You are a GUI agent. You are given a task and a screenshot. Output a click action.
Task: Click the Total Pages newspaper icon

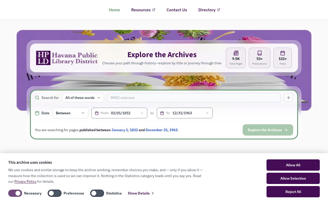point(236,53)
